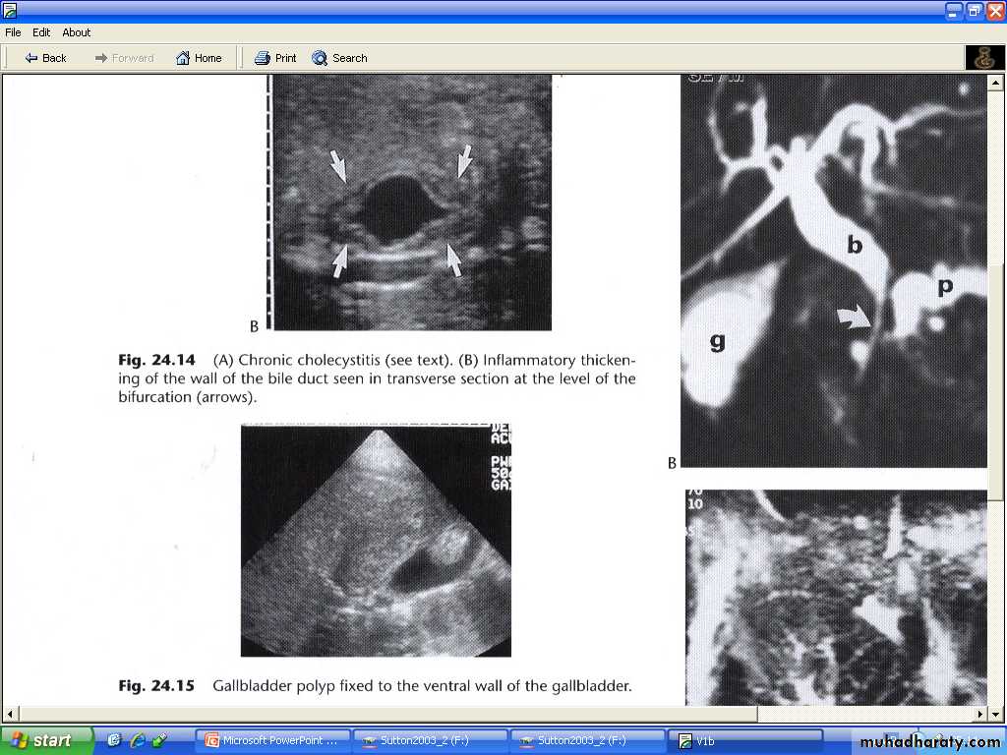Open the File menu
Viewport: 1007px width, 755px height.
(x=13, y=32)
